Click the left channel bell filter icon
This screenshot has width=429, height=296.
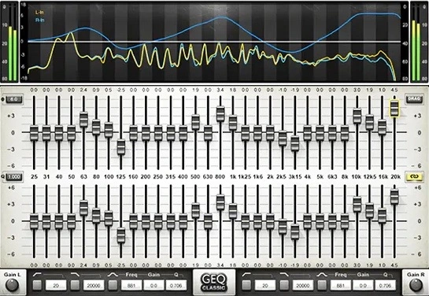click(x=113, y=275)
